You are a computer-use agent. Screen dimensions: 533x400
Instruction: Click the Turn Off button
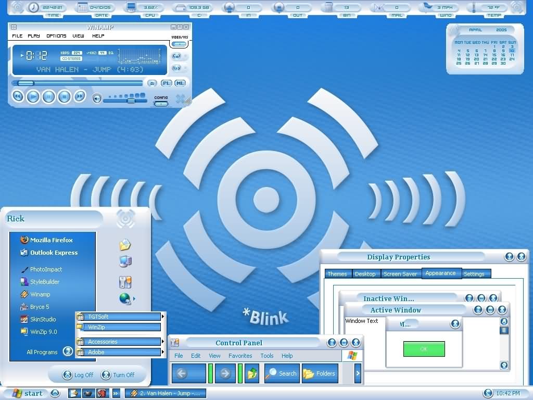tap(118, 375)
